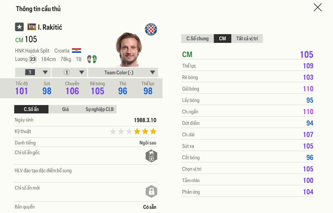Image resolution: width=333 pixels, height=213 pixels.
Task: Click the Croatia flag icon
Action: [77, 51]
